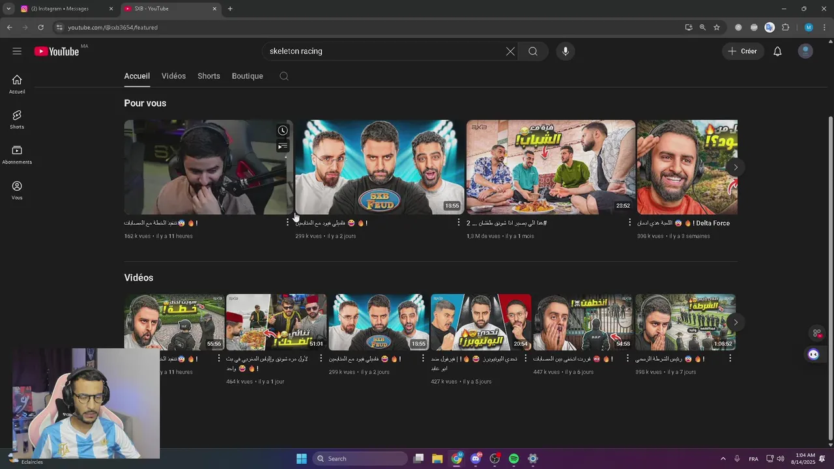834x469 pixels.
Task: Switch to the Accueil channel tab
Action: (x=137, y=76)
